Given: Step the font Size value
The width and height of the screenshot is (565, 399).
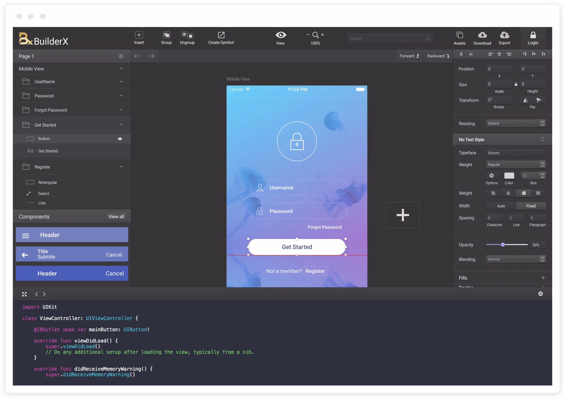Looking at the screenshot, I should point(542,176).
